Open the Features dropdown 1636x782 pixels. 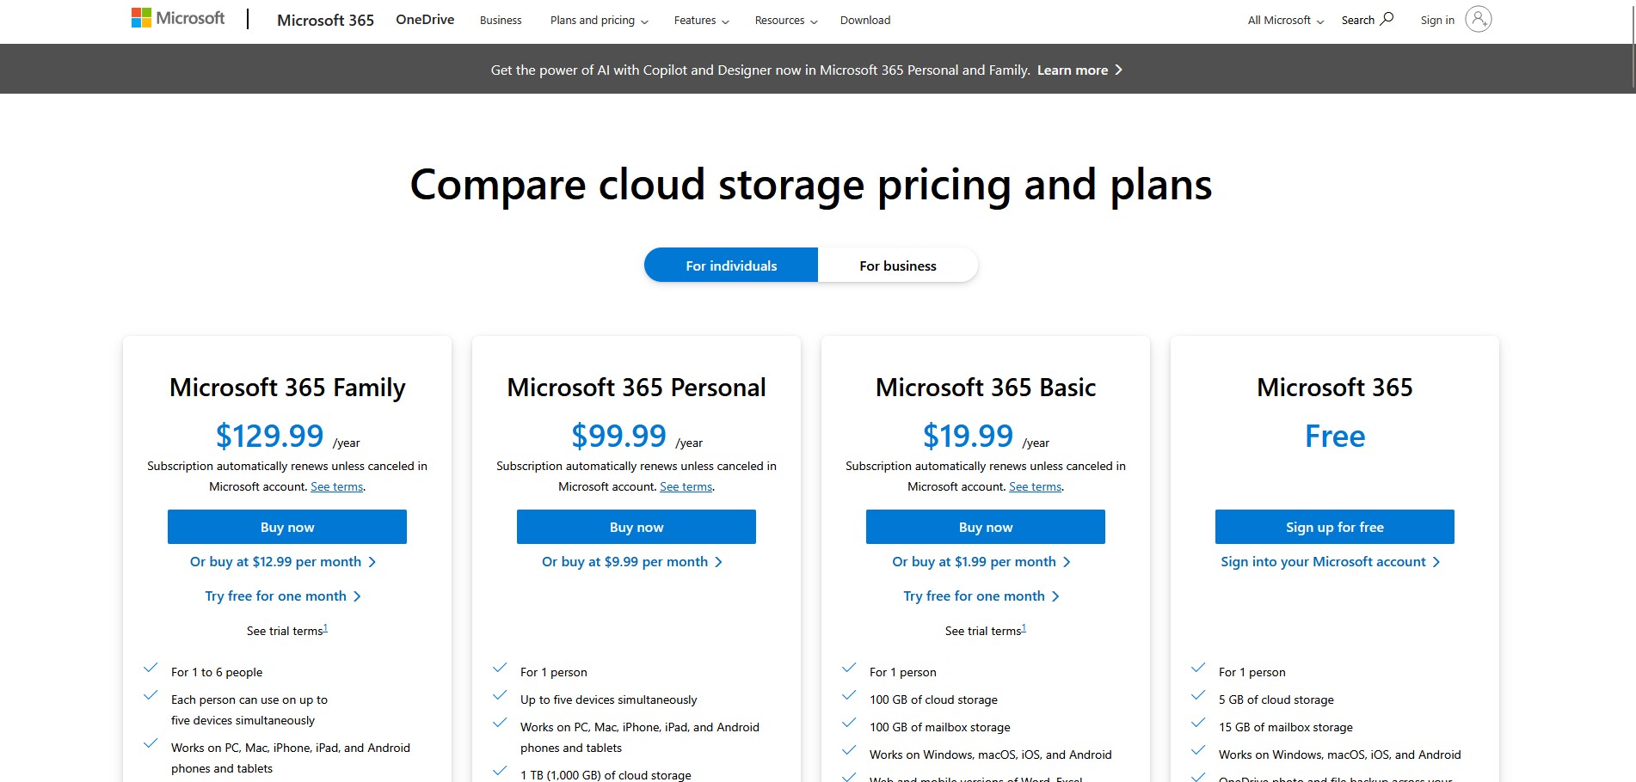(x=701, y=21)
